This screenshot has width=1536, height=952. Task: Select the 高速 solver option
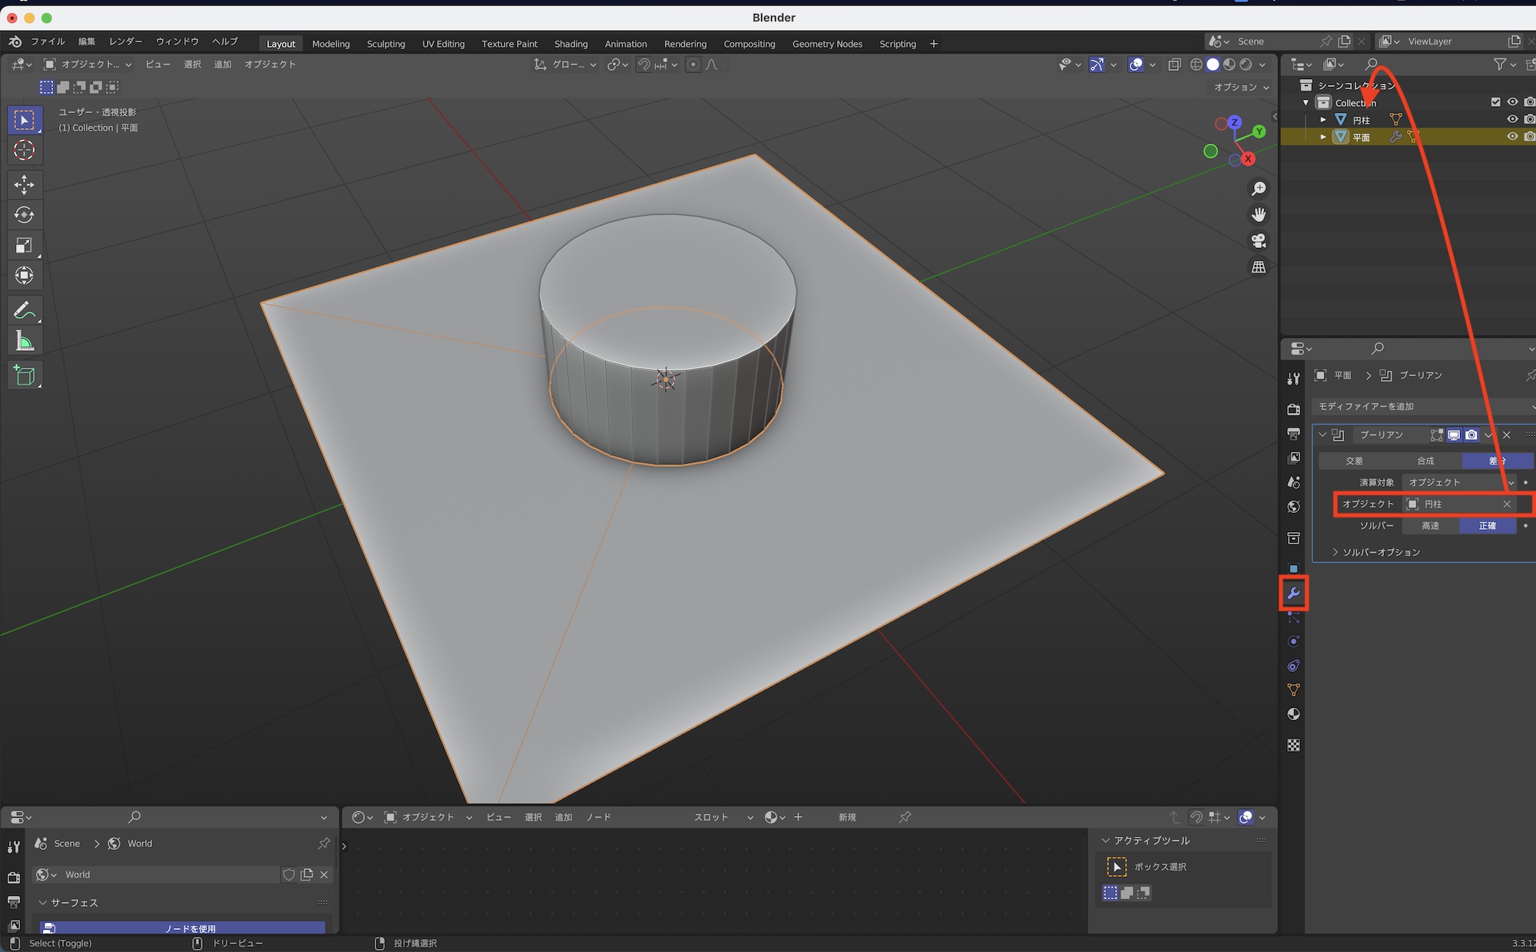(x=1430, y=526)
